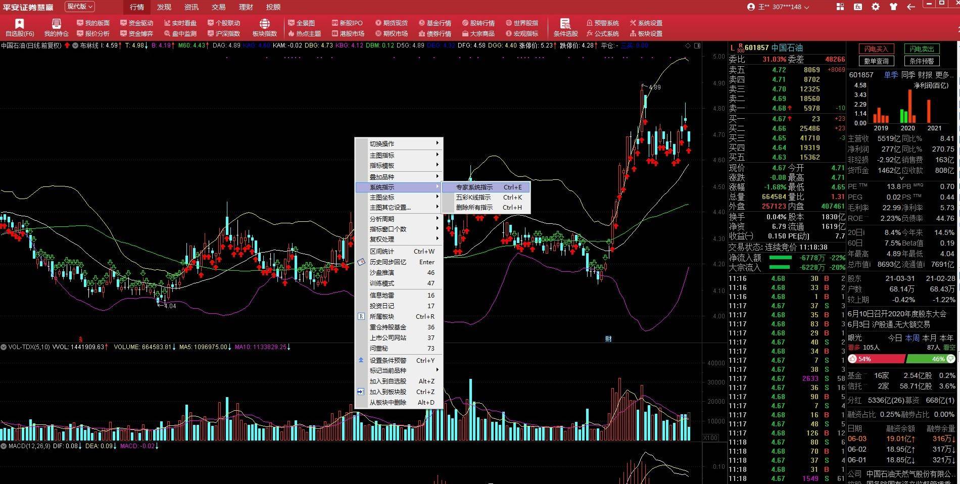Click the 财报 link in profit panel
This screenshot has width=960, height=484.
(925, 74)
